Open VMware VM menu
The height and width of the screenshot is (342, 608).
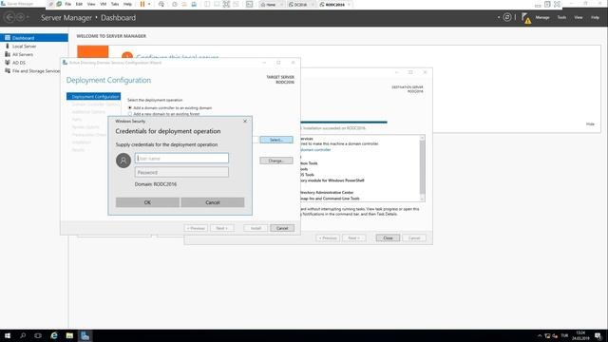[104, 4]
